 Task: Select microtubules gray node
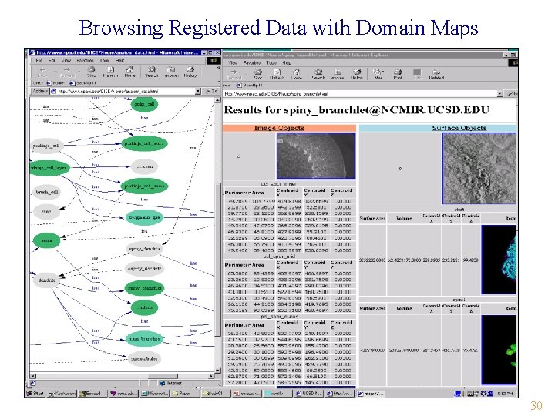point(144,359)
